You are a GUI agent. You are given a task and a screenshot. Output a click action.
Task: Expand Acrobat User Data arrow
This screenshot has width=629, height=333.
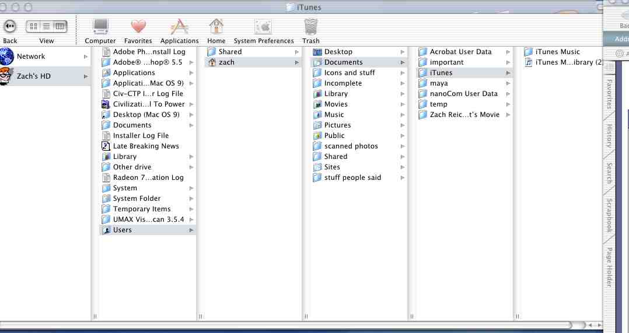508,52
